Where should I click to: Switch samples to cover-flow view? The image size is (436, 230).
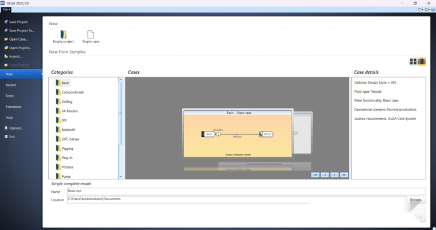422,61
